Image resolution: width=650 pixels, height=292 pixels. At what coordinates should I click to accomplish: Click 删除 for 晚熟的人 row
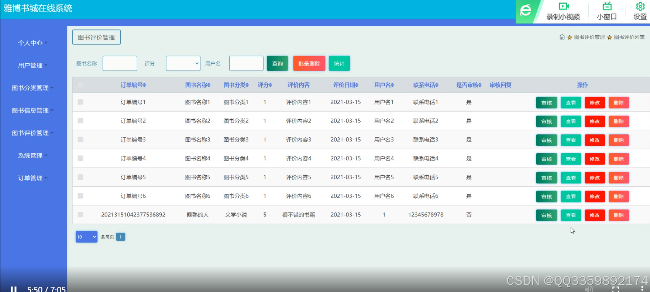pyautogui.click(x=619, y=215)
